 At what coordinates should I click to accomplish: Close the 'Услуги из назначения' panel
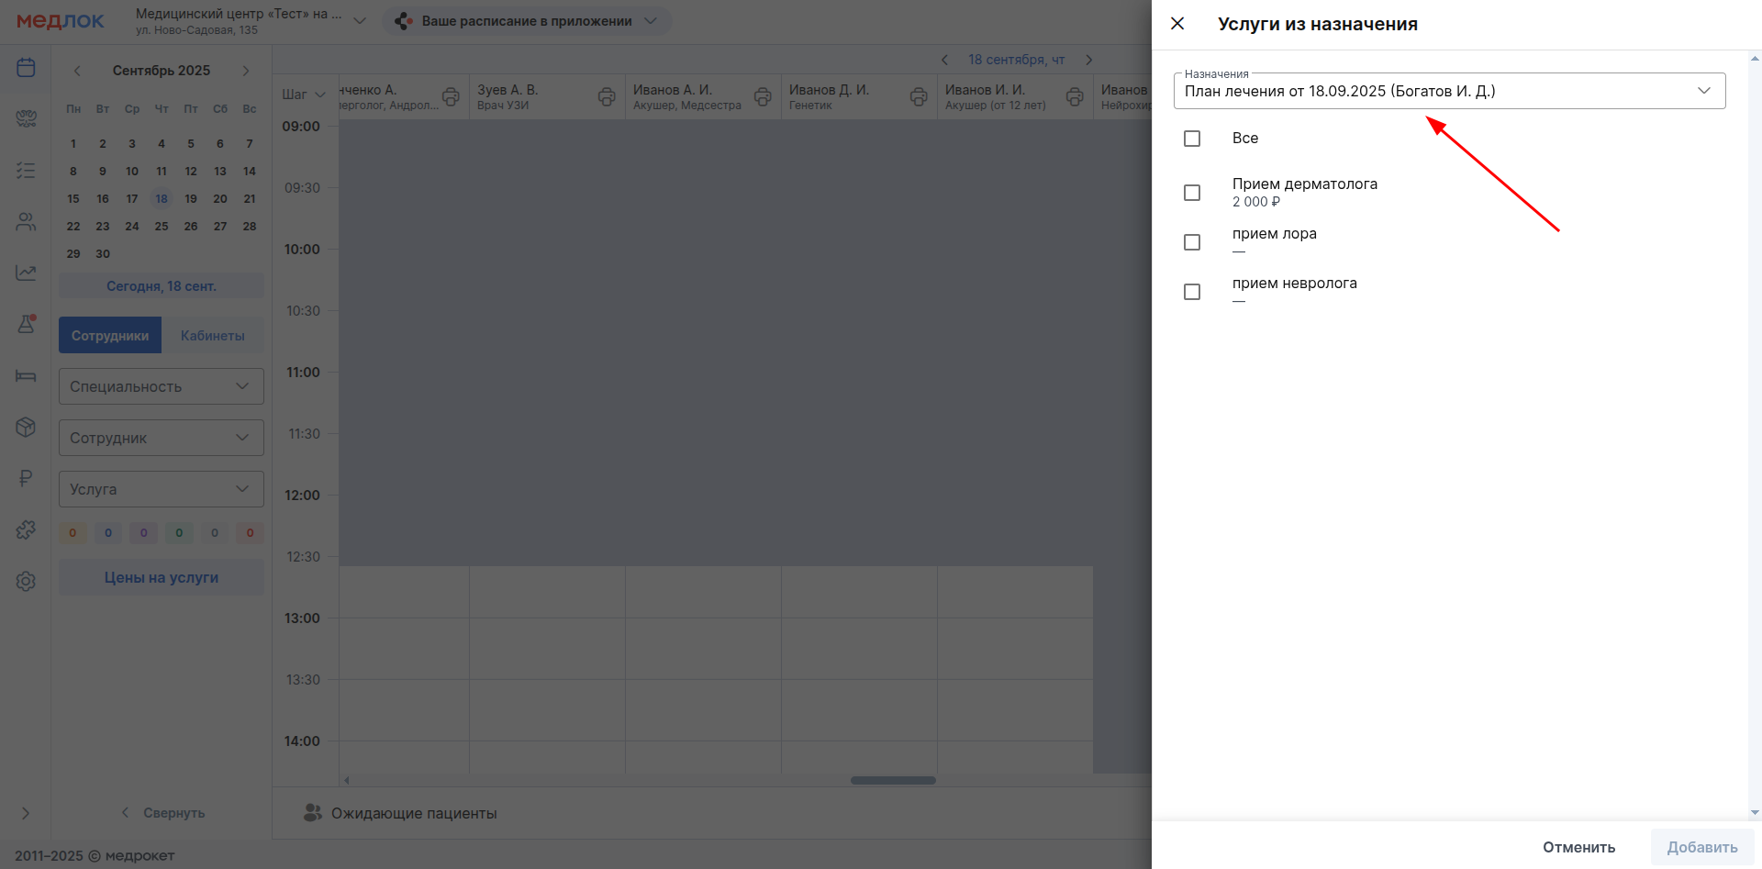point(1177,24)
